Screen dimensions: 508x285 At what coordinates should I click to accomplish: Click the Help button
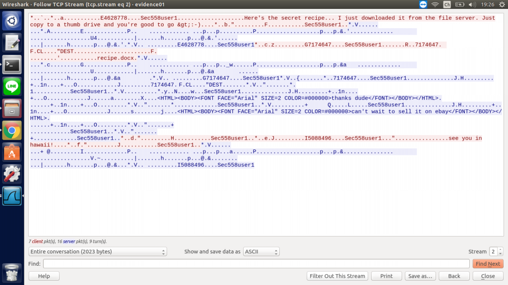pyautogui.click(x=44, y=276)
